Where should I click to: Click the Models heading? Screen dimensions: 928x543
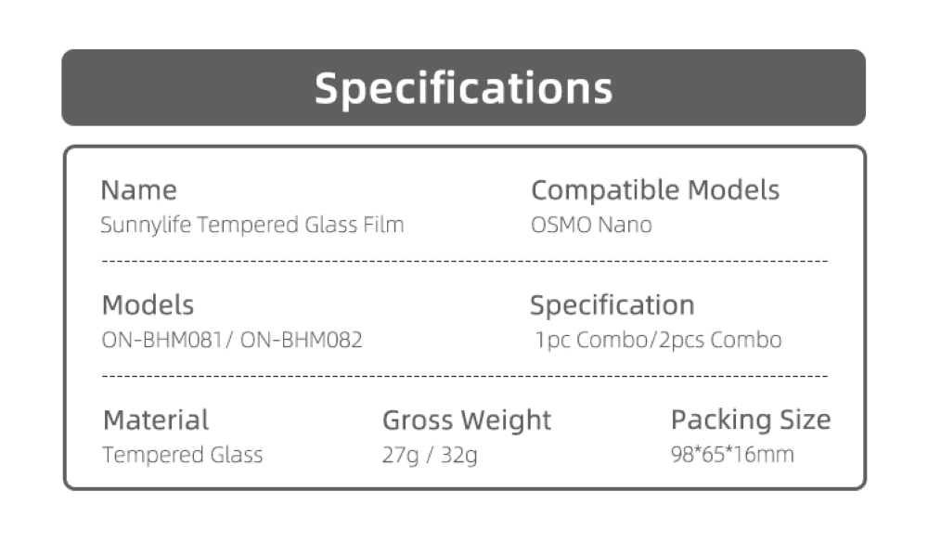pos(148,305)
